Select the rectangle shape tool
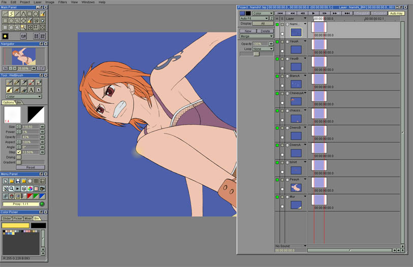Viewport: 413px width, 267px height. 29,14
